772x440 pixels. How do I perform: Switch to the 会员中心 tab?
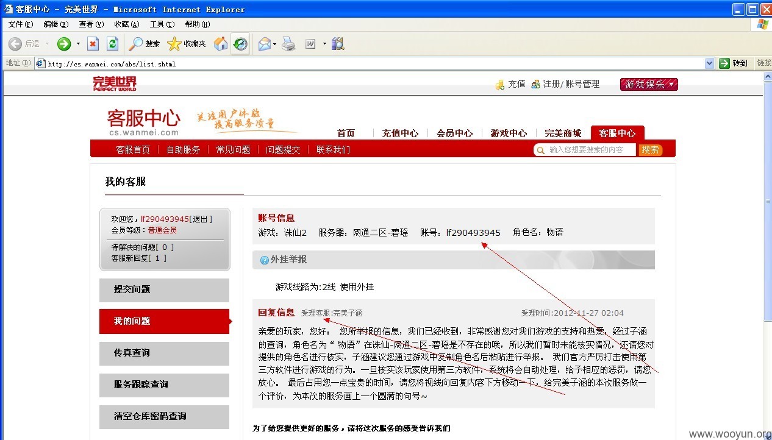point(454,133)
